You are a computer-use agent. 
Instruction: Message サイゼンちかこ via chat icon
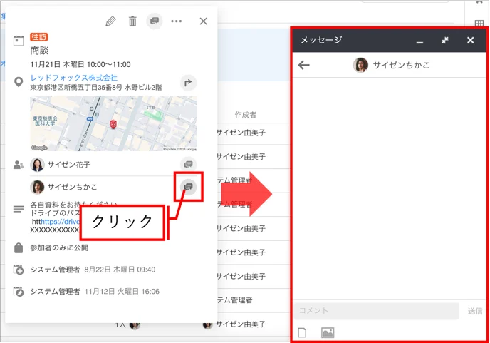coord(188,187)
